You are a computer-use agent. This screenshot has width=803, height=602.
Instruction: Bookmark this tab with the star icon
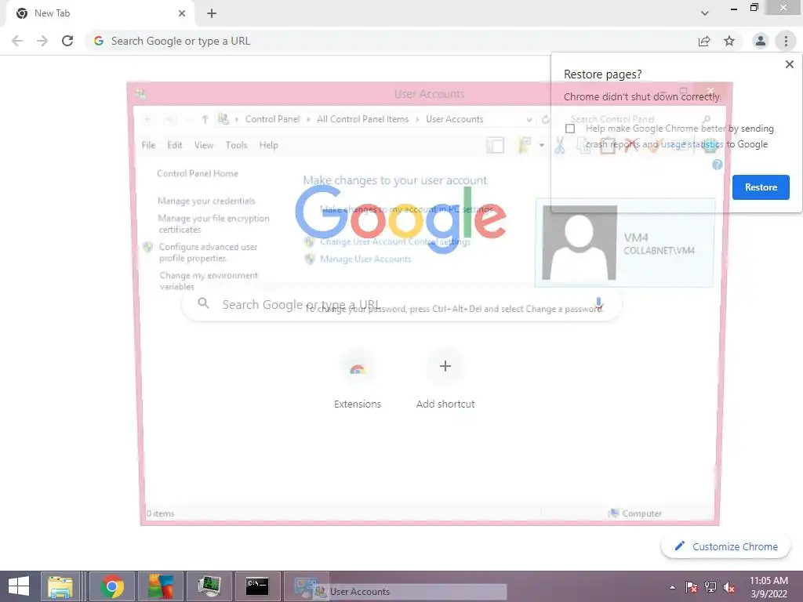coord(729,41)
